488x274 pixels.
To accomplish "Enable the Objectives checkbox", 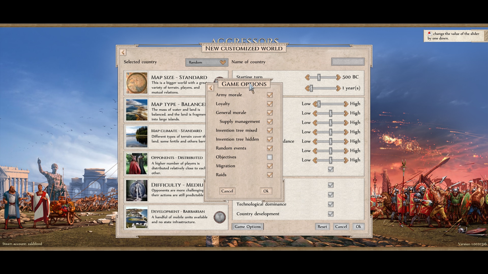I will coord(270,157).
